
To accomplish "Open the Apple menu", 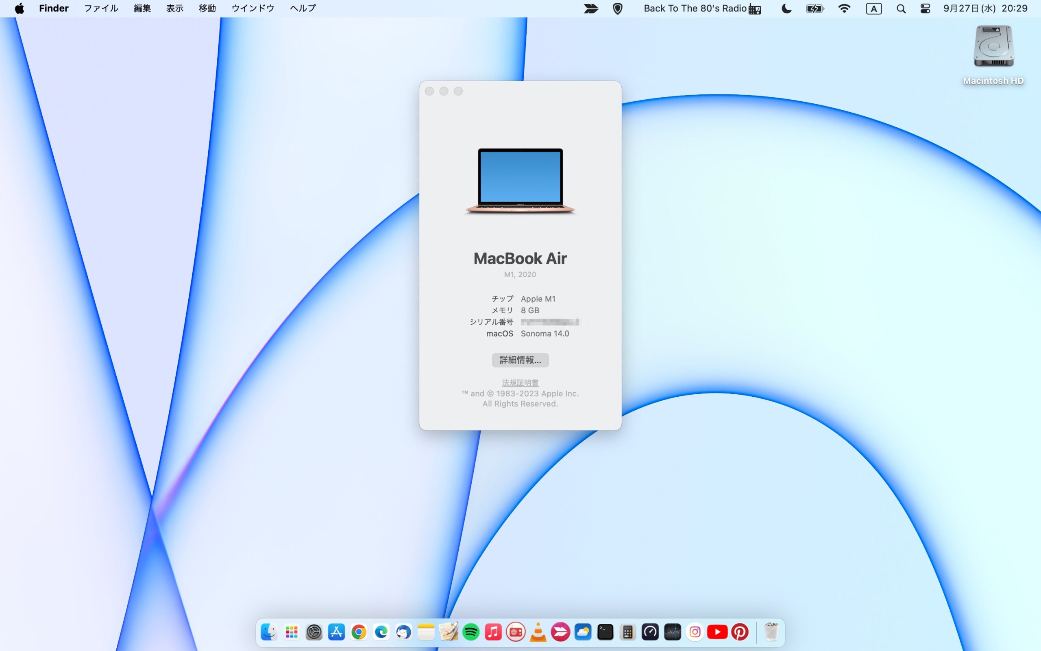I will pyautogui.click(x=20, y=9).
